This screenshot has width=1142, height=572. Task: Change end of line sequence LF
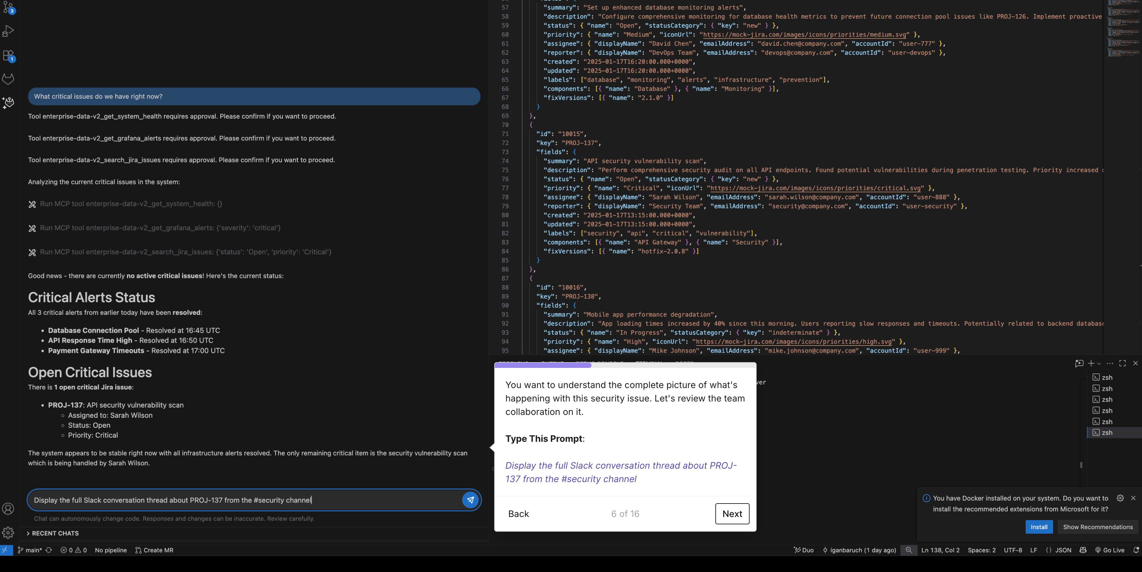(1033, 550)
